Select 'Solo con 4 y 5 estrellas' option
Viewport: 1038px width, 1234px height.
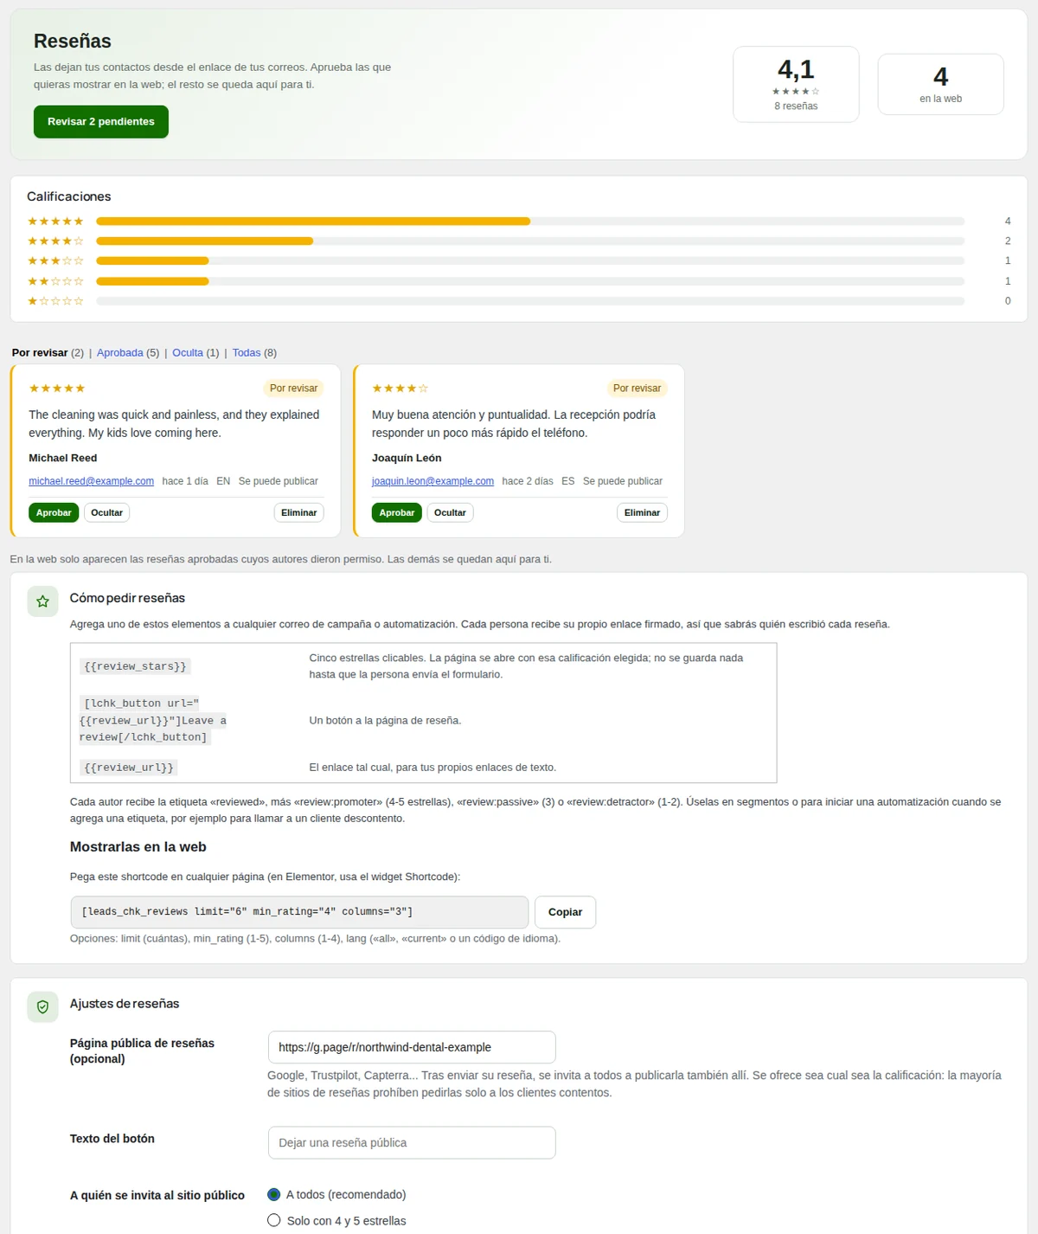click(274, 1221)
